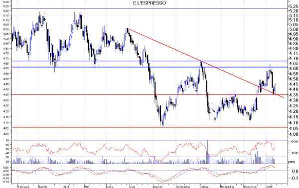Click the 5.10 label on right price axis
Image resolution: width=299 pixels, height=188 pixels.
[294, 20]
